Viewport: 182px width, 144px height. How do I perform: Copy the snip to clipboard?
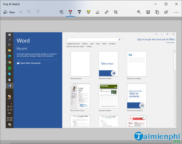pos(157,12)
